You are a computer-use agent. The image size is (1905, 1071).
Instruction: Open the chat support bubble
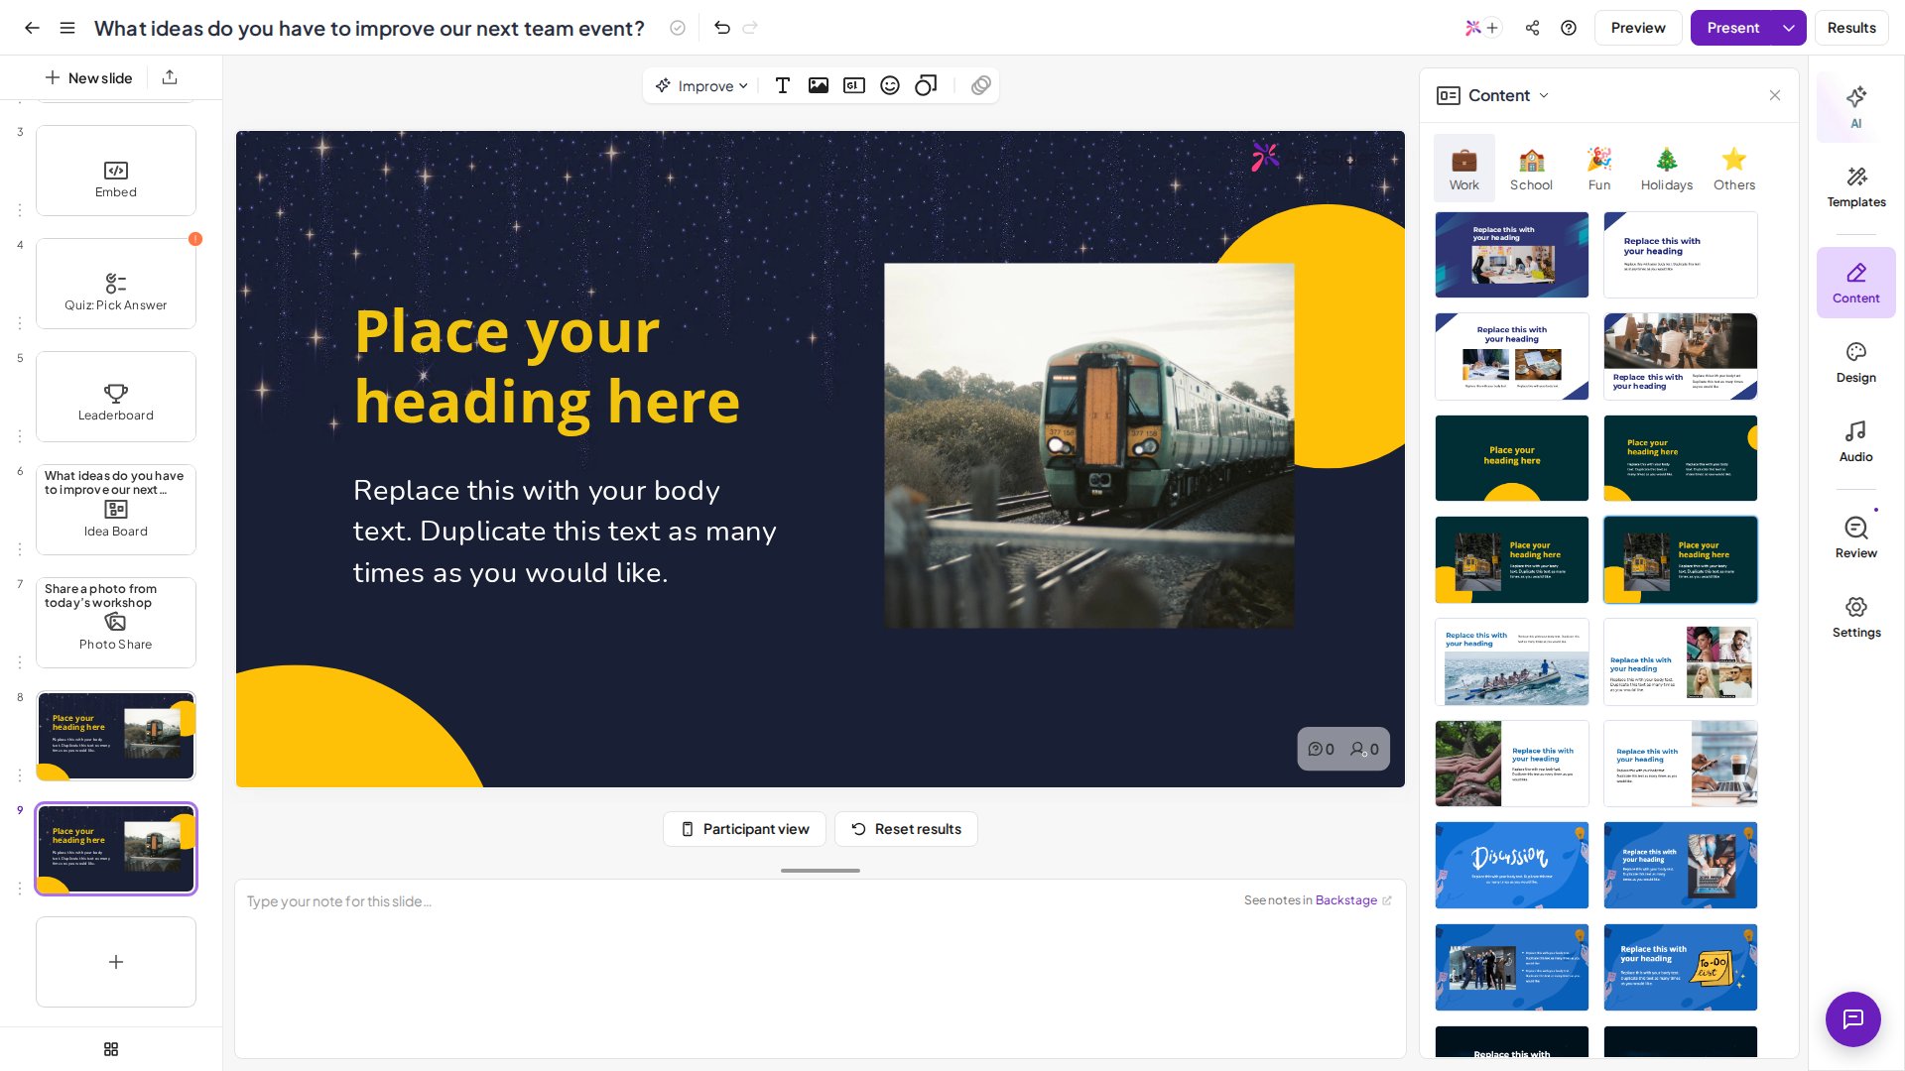[1852, 1018]
